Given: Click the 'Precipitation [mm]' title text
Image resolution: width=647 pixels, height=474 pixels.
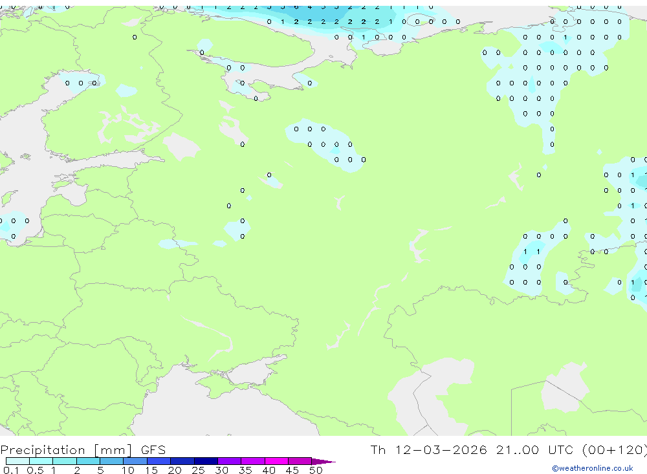Looking at the screenshot, I should point(66,450).
